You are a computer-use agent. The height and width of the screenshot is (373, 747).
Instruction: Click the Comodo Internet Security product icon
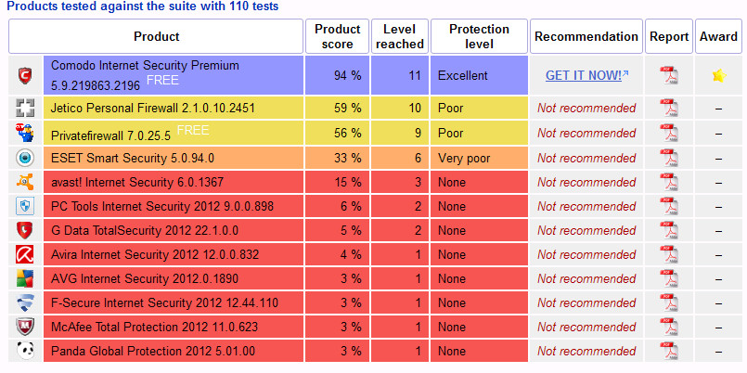(25, 75)
